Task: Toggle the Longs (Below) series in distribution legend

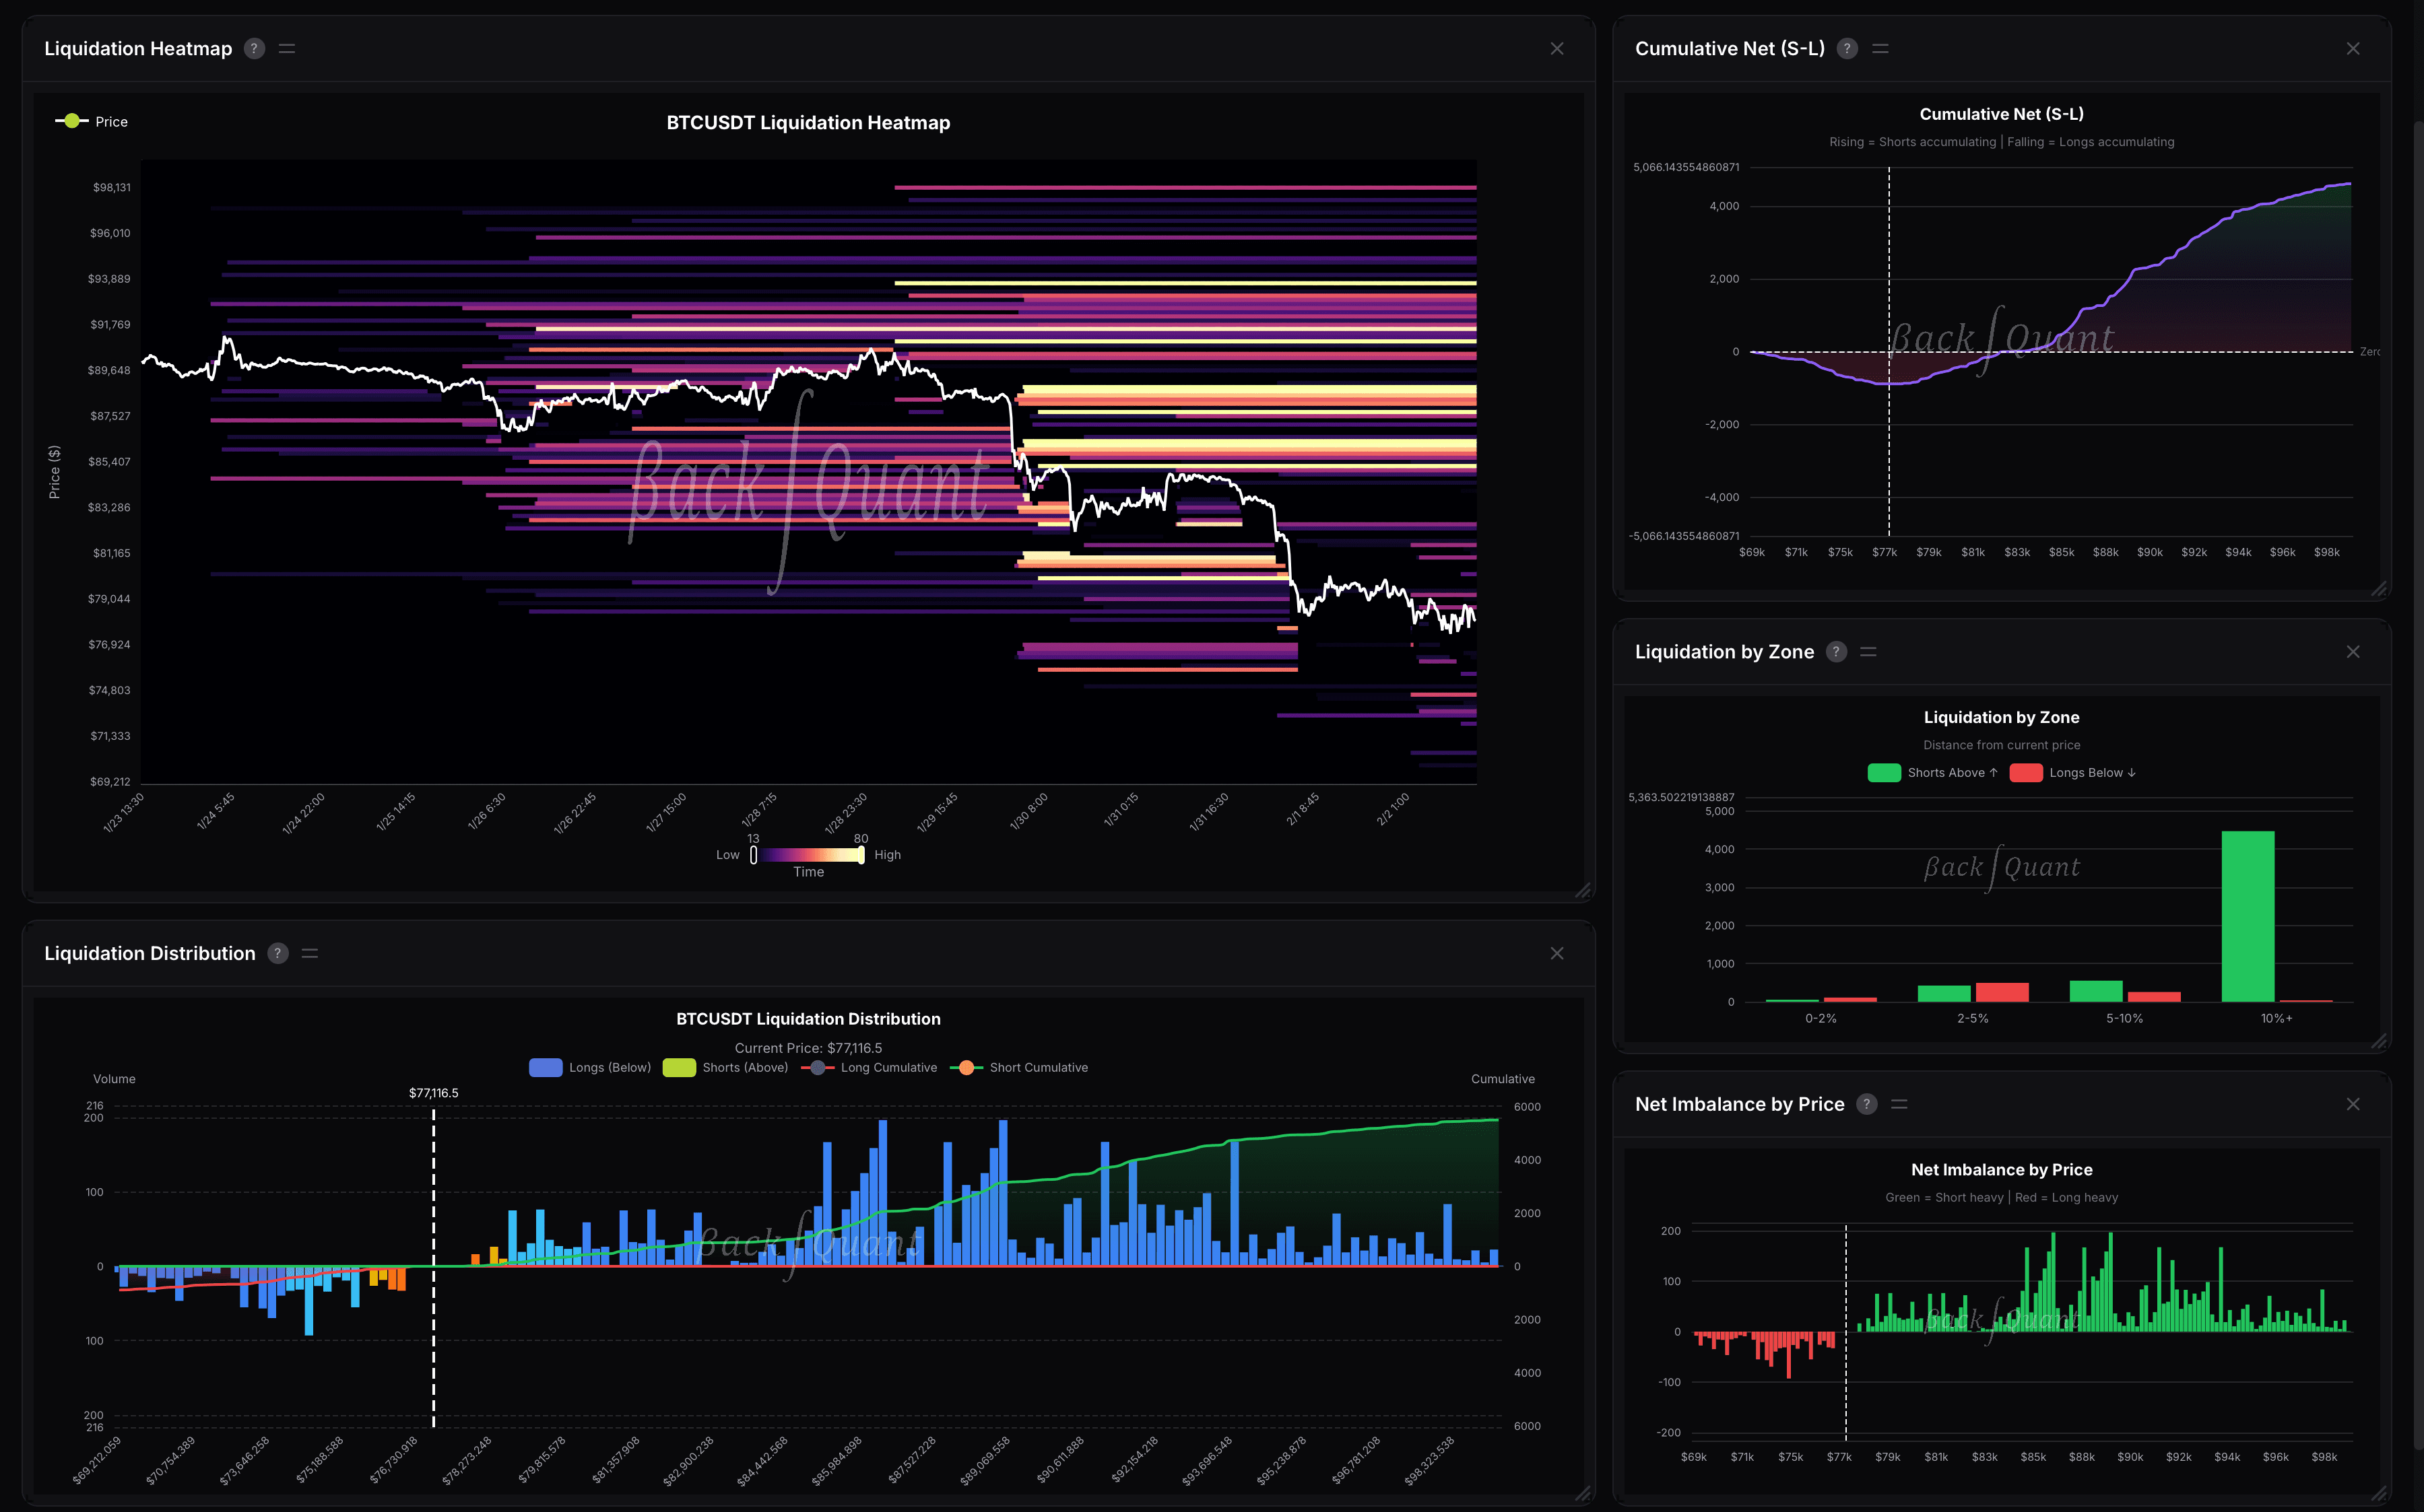Action: (589, 1067)
